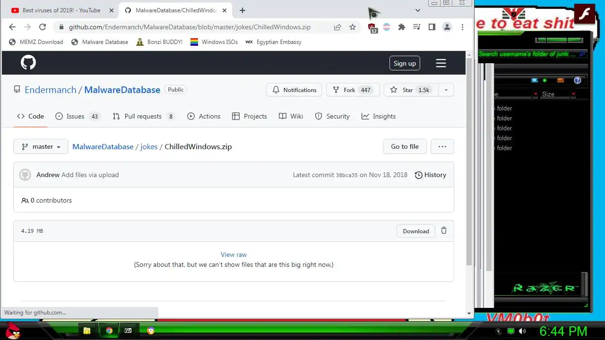Click blue help icon in dark file window
Image resolution: width=605 pixels, height=340 pixels.
[577, 80]
